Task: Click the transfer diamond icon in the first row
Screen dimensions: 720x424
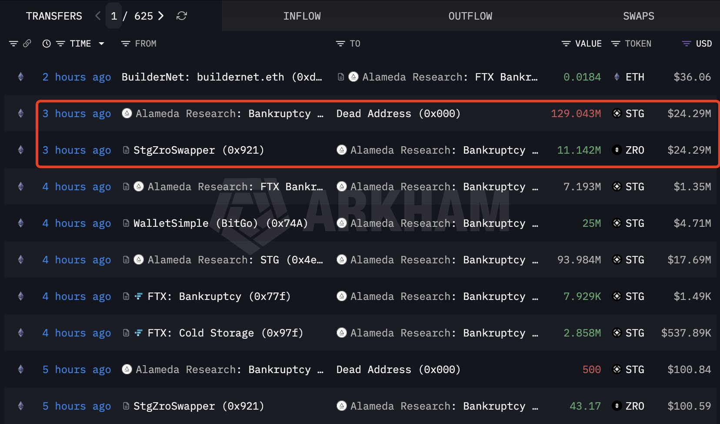Action: pyautogui.click(x=20, y=77)
